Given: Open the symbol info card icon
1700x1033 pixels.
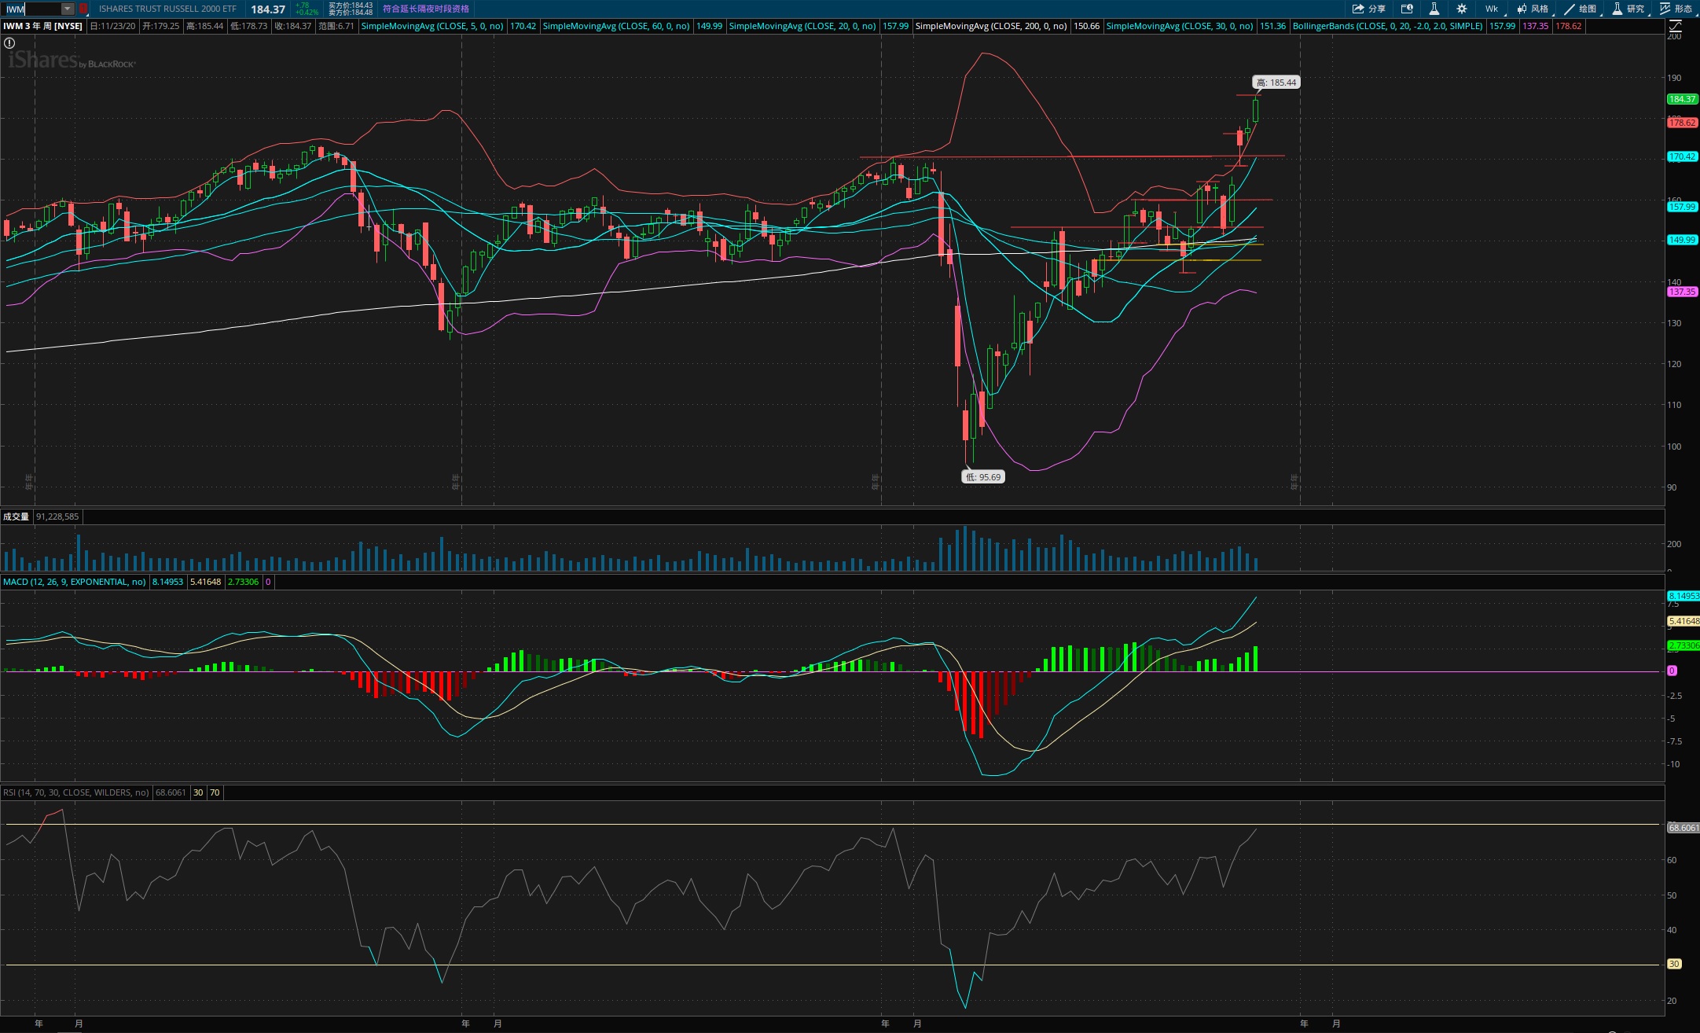Looking at the screenshot, I should (1407, 9).
